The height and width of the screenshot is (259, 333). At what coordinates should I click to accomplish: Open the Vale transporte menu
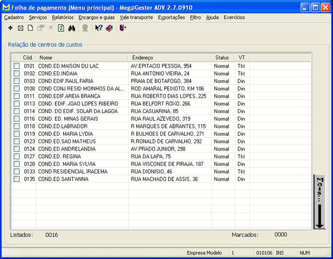click(x=136, y=17)
